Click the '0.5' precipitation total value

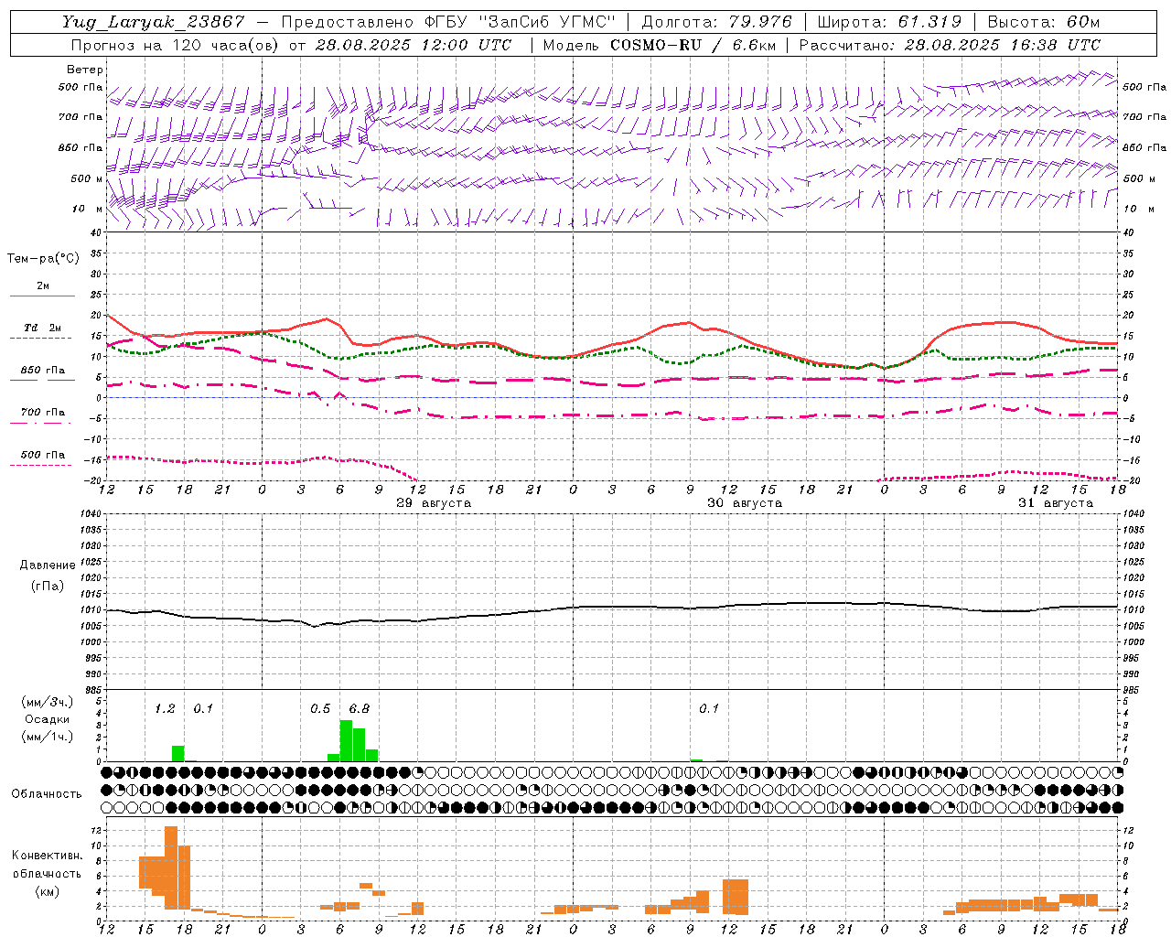(x=320, y=709)
